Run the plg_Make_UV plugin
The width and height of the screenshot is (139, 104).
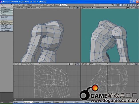(x=6, y=24)
